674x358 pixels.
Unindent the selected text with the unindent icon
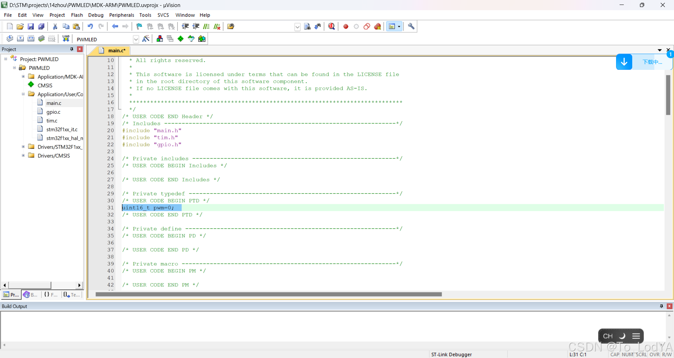[196, 26]
